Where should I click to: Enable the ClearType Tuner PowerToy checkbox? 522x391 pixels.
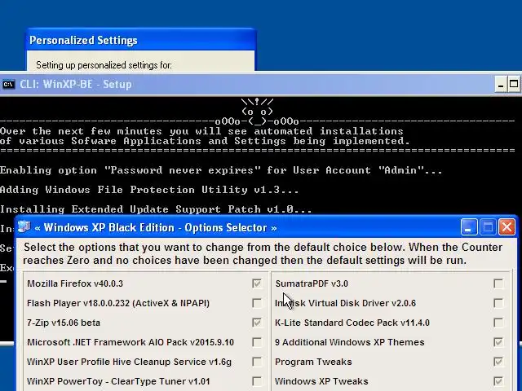tap(257, 381)
